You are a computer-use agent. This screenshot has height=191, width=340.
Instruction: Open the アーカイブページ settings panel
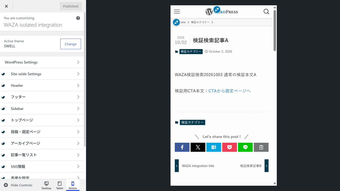pyautogui.click(x=42, y=143)
